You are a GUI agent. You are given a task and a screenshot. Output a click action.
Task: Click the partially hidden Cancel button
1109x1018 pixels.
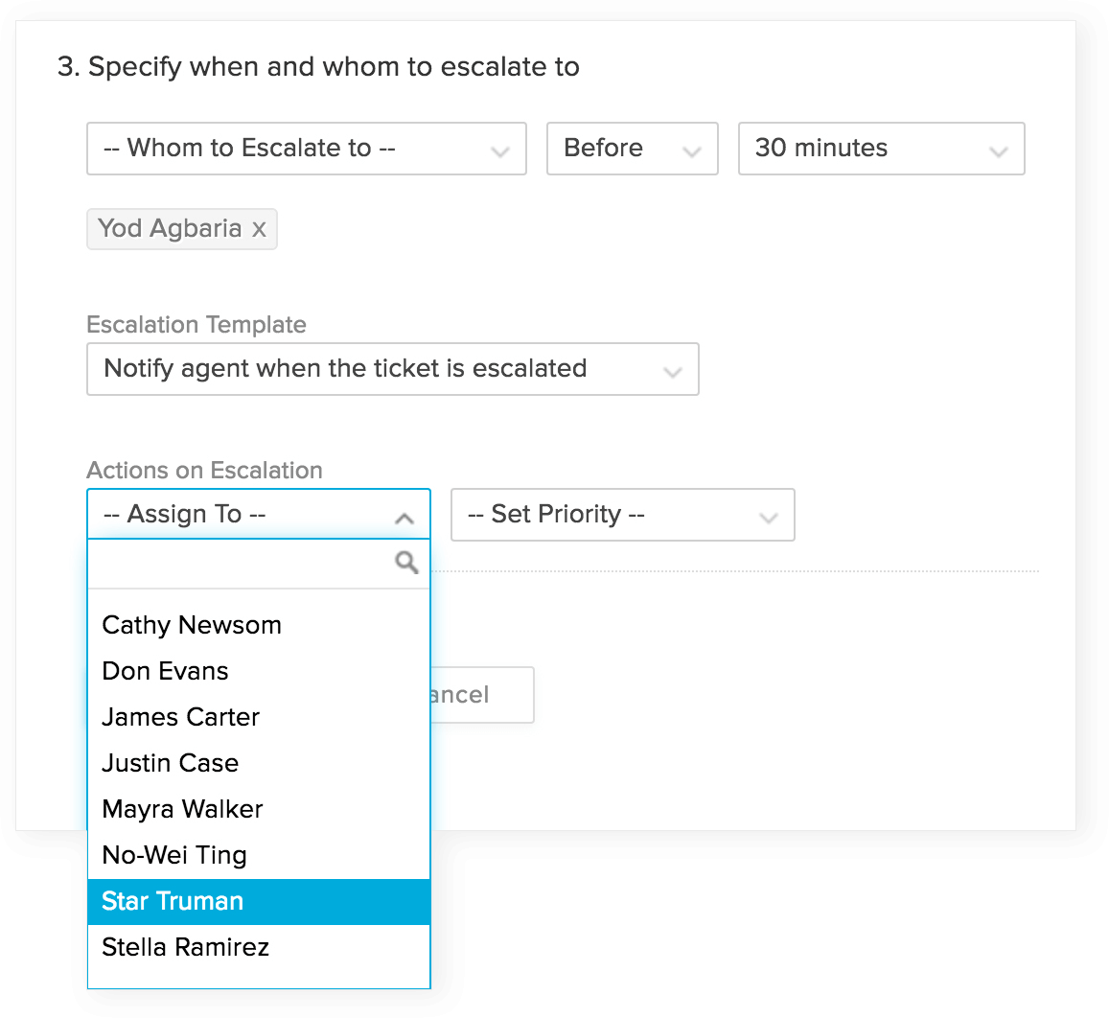tap(481, 695)
